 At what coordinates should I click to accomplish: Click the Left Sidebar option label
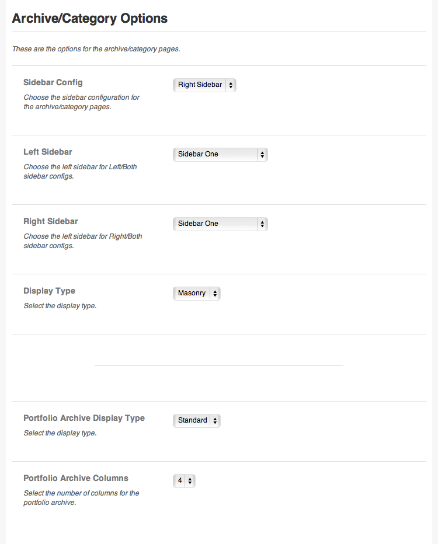pos(48,152)
